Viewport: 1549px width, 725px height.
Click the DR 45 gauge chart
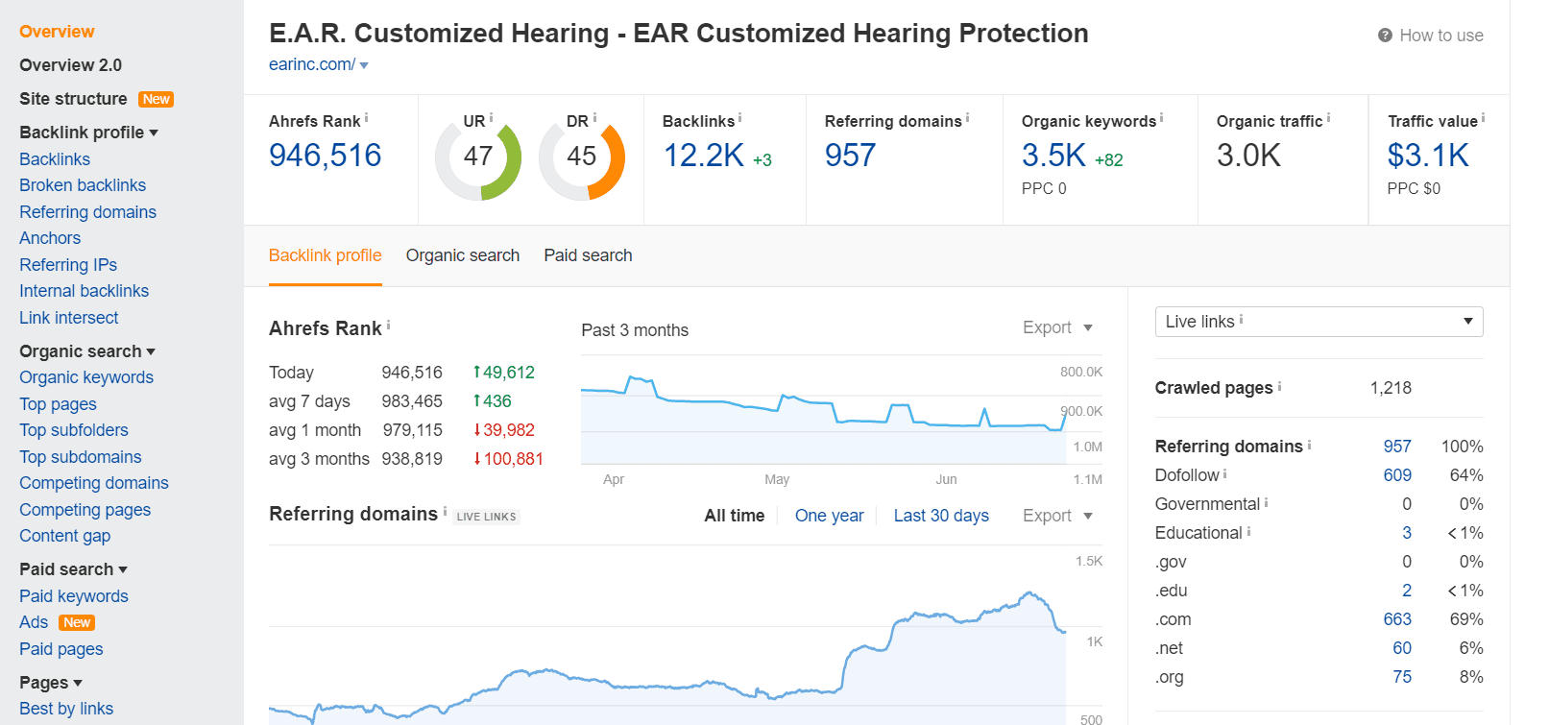[582, 157]
